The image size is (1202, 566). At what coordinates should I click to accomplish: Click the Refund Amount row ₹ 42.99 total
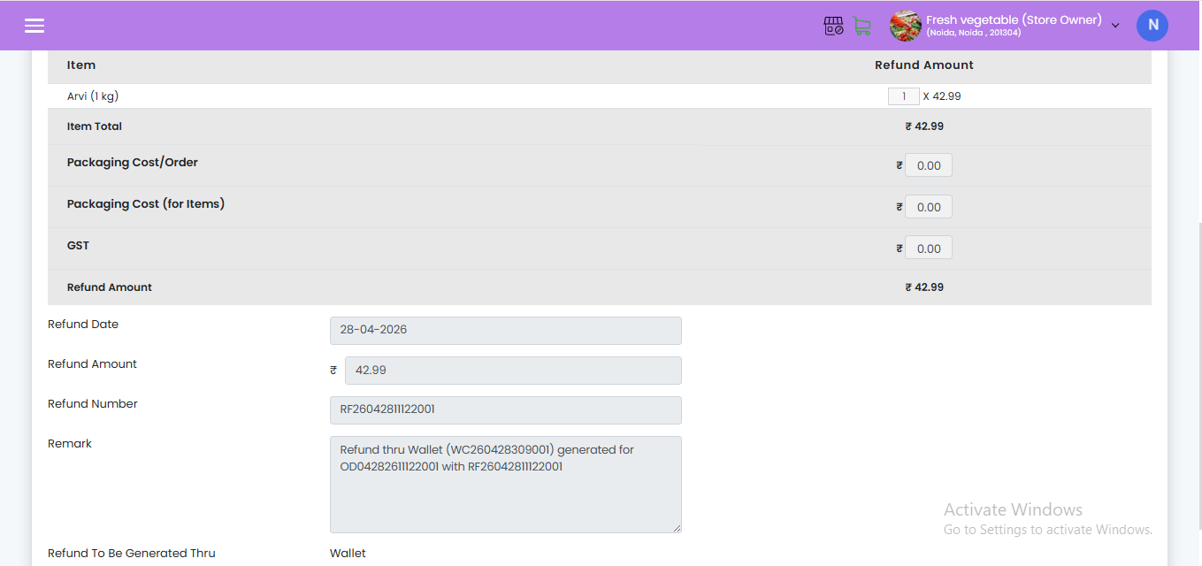(x=924, y=287)
